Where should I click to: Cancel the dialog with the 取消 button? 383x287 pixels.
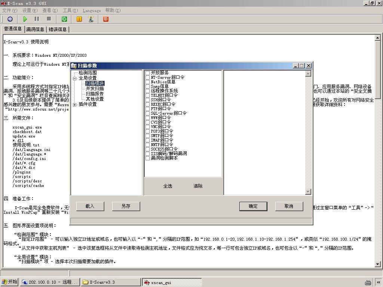pyautogui.click(x=289, y=206)
